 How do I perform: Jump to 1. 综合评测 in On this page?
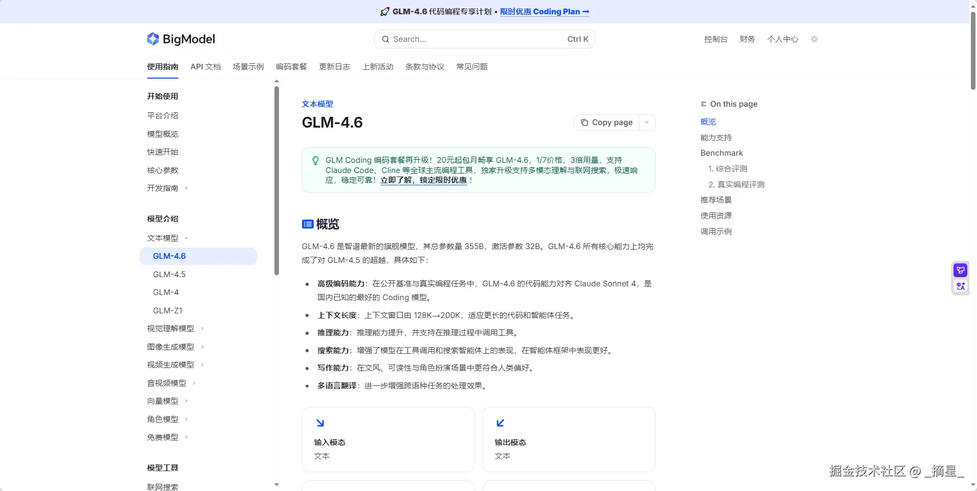(x=728, y=169)
